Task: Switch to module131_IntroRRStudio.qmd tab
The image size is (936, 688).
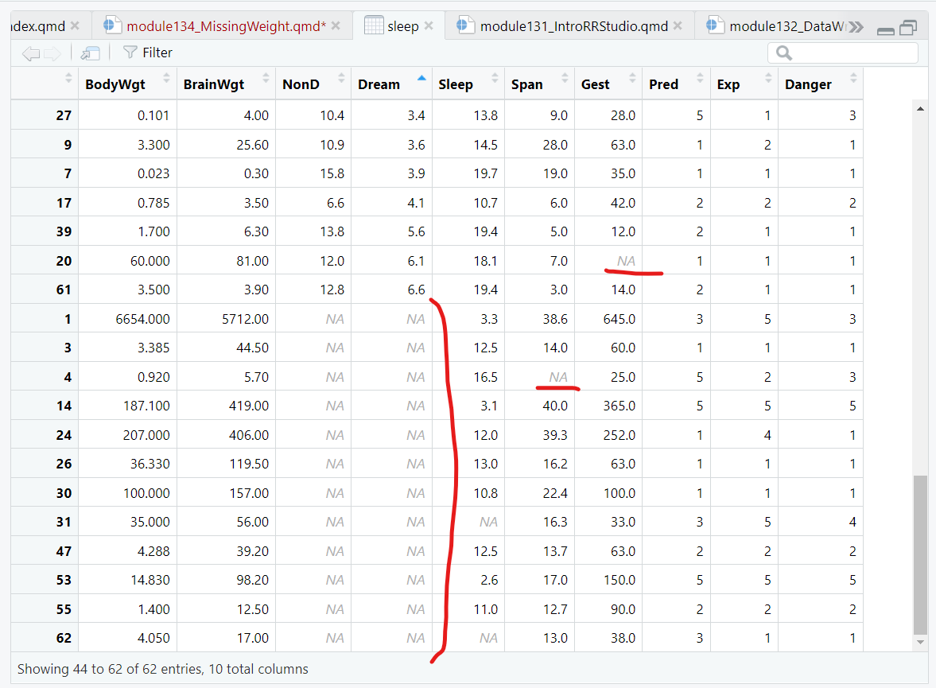Action: click(x=573, y=26)
